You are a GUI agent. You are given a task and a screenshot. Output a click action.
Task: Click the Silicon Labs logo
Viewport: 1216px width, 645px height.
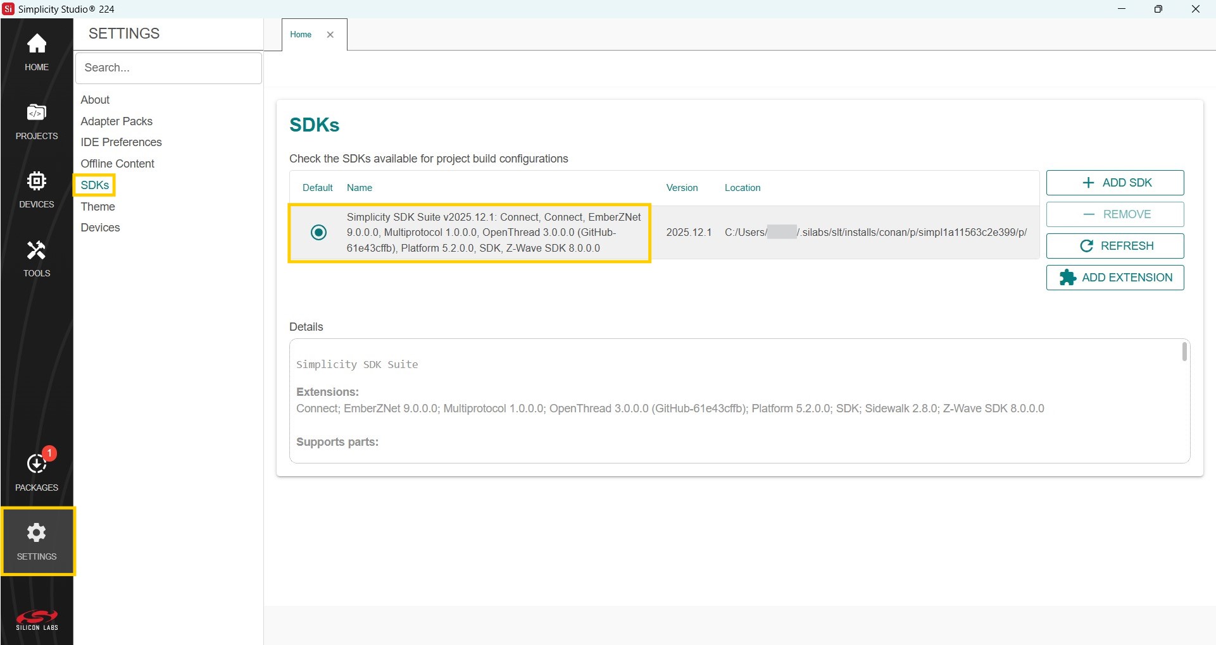37,620
